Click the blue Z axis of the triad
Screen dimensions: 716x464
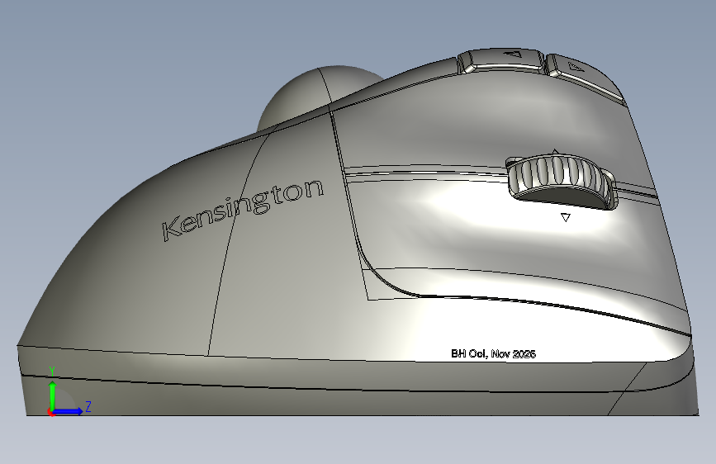point(67,411)
